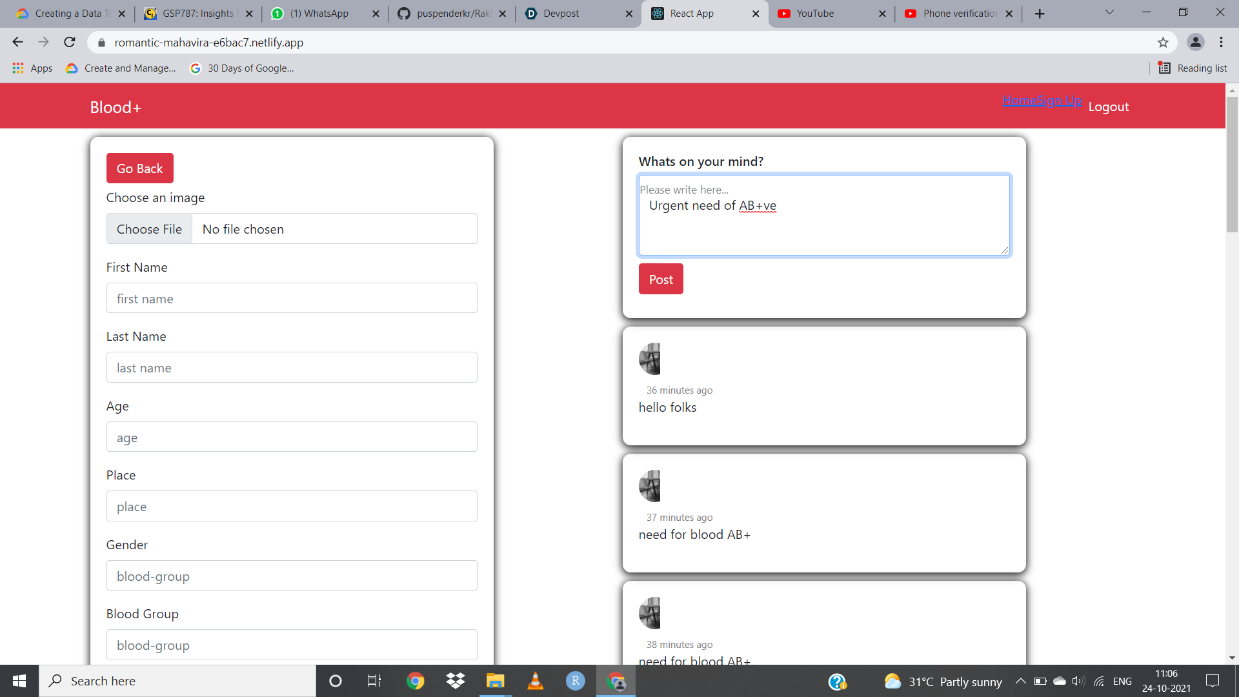
Task: Open Chrome three-dot menu
Action: point(1221,43)
